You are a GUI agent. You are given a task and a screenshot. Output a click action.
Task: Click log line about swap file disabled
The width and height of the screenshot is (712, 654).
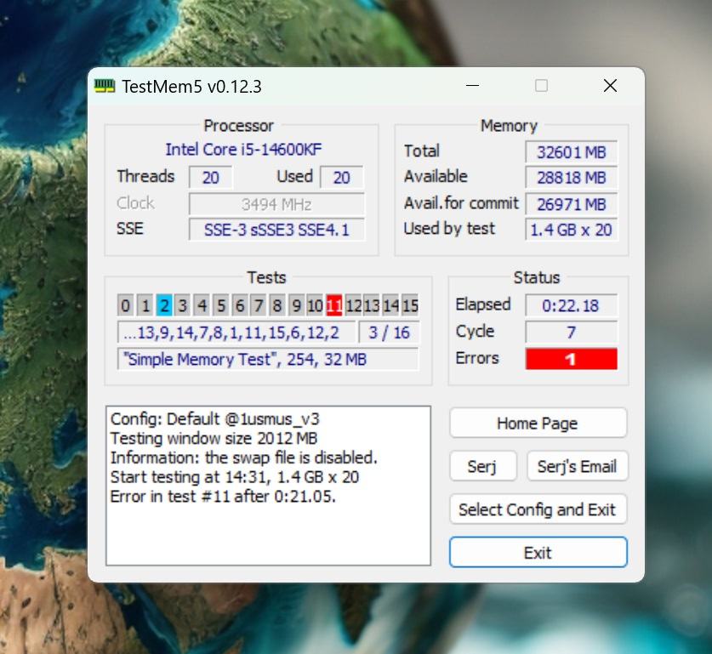[244, 458]
